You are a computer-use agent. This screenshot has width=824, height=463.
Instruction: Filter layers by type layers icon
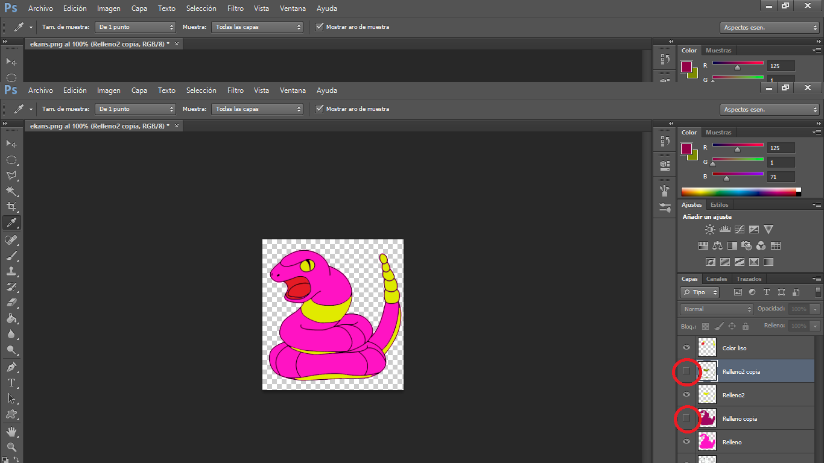point(767,292)
